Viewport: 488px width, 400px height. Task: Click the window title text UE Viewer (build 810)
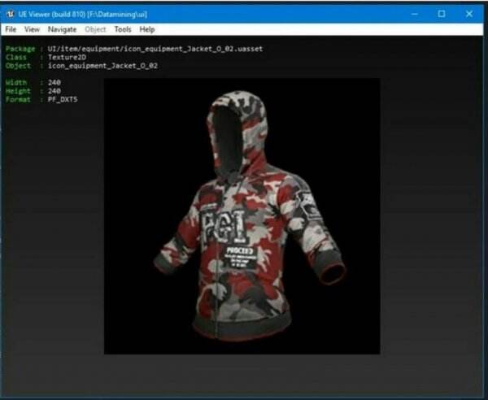coord(52,15)
